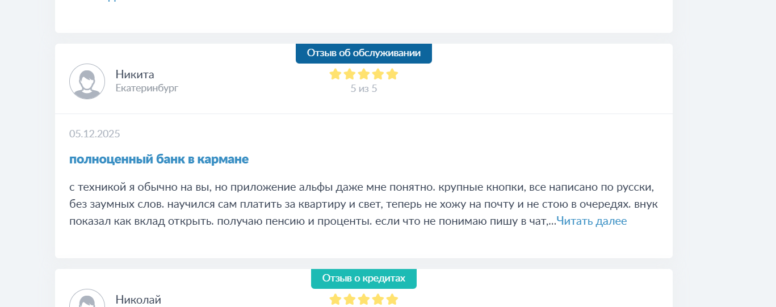This screenshot has height=307, width=776.
Task: Click the review date 05.12.2025
Action: [x=95, y=134]
